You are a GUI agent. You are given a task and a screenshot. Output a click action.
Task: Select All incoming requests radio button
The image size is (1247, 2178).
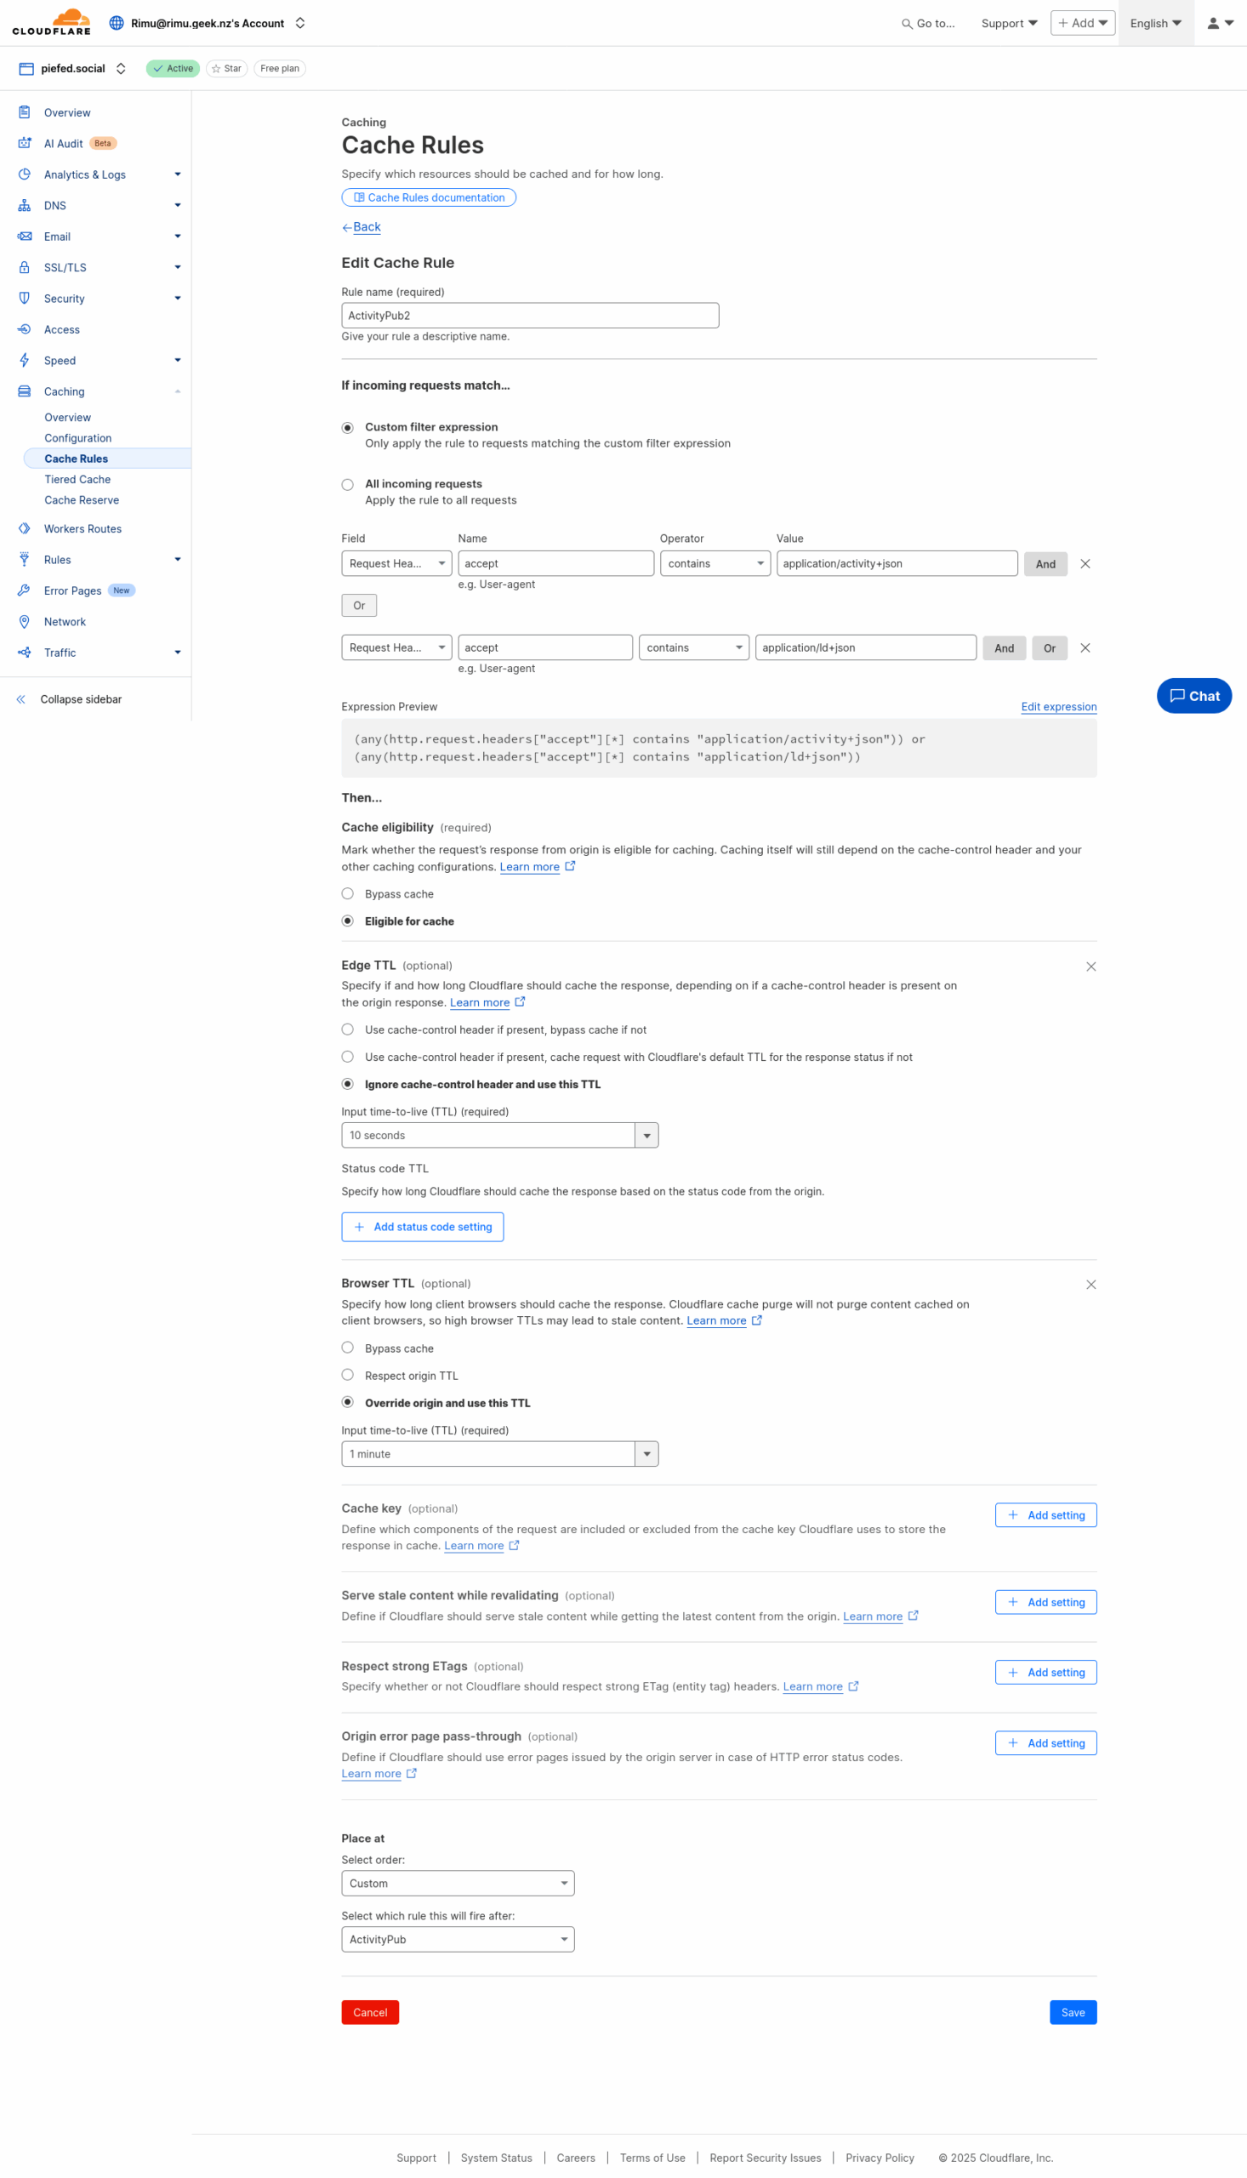pos(348,485)
